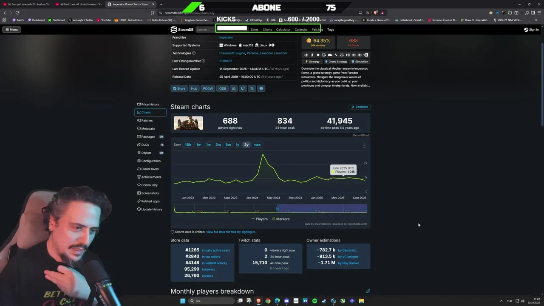
Task: Open the SteamDB Menu button
Action: (x=11, y=30)
